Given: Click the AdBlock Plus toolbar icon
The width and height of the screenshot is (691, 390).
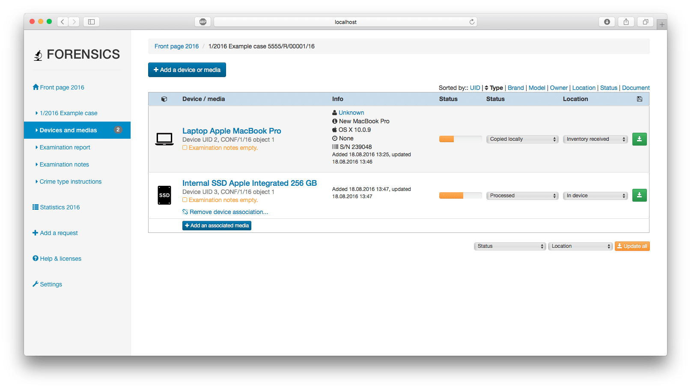Looking at the screenshot, I should point(203,22).
